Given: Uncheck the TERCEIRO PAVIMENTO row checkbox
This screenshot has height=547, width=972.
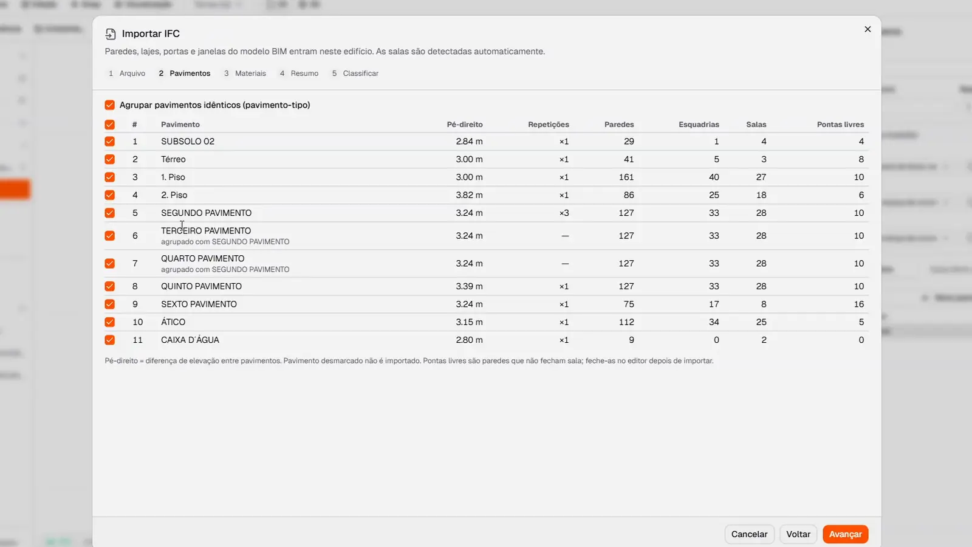Looking at the screenshot, I should click(x=109, y=236).
